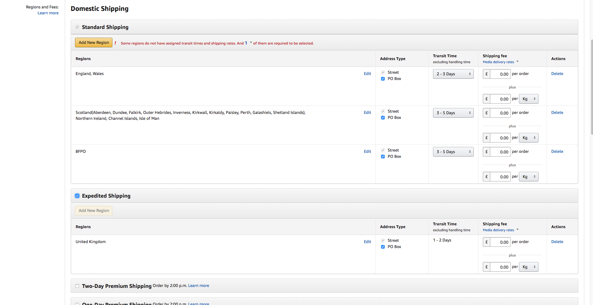
Task: Click per order fee field for Scotland row
Action: (500, 113)
